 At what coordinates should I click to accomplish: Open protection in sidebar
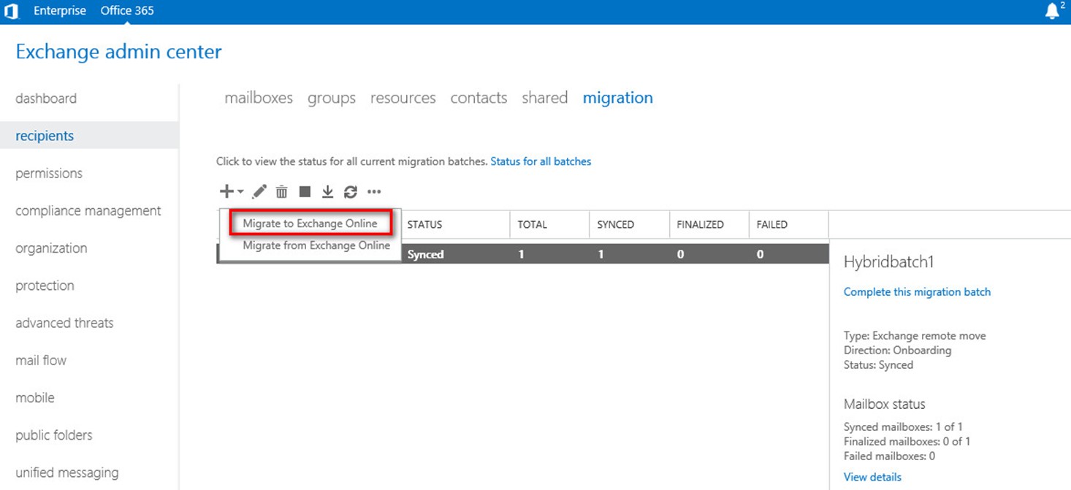(x=45, y=286)
